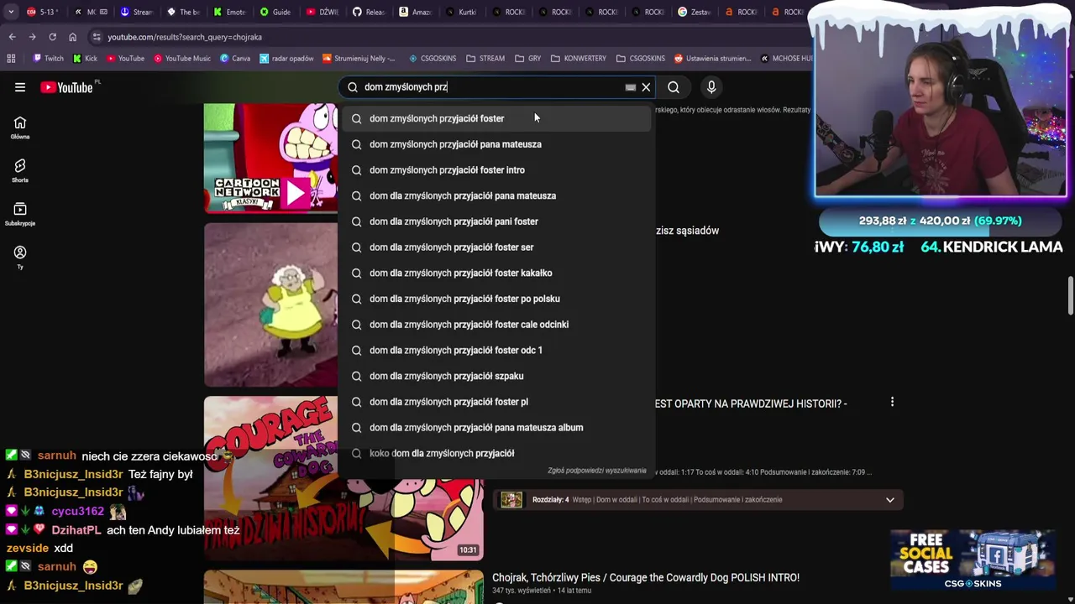Click search icon beside 'foster ser' suggestion
1075x604 pixels.
point(356,247)
